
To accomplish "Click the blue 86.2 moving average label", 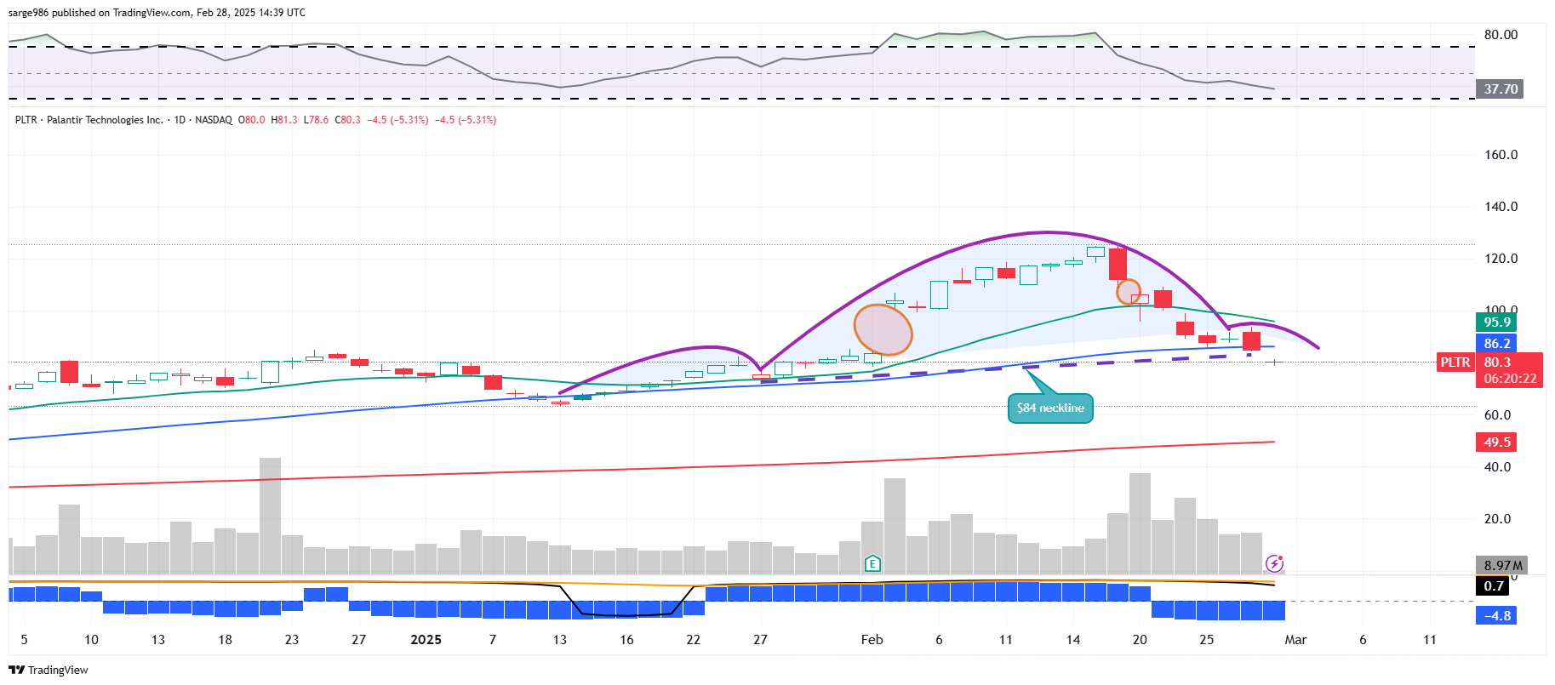I will 1497,344.
